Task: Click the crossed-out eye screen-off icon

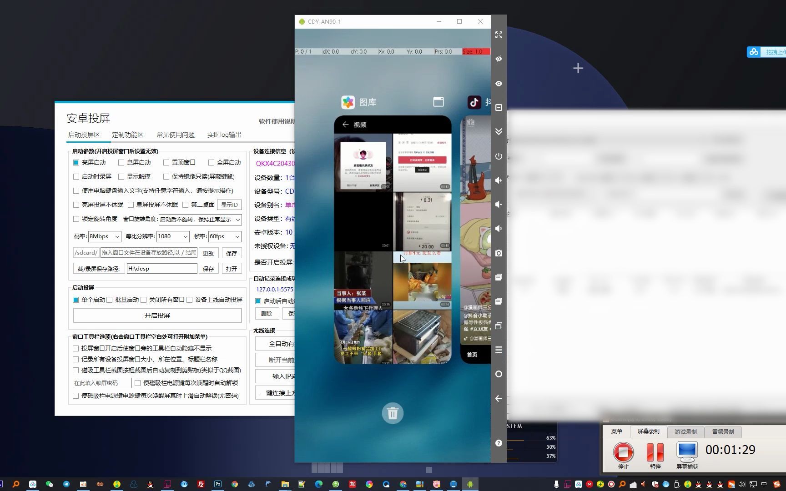Action: click(x=499, y=59)
